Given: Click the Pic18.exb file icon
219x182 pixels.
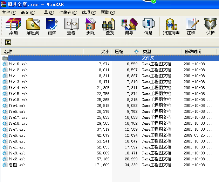Looking at the screenshot, I should [5, 100].
